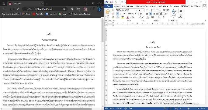Toggle strikethrough (abc) formatting

click(x=130, y=14)
